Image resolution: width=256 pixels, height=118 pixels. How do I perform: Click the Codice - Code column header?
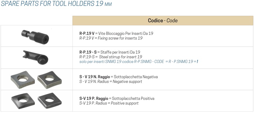(x=163, y=20)
